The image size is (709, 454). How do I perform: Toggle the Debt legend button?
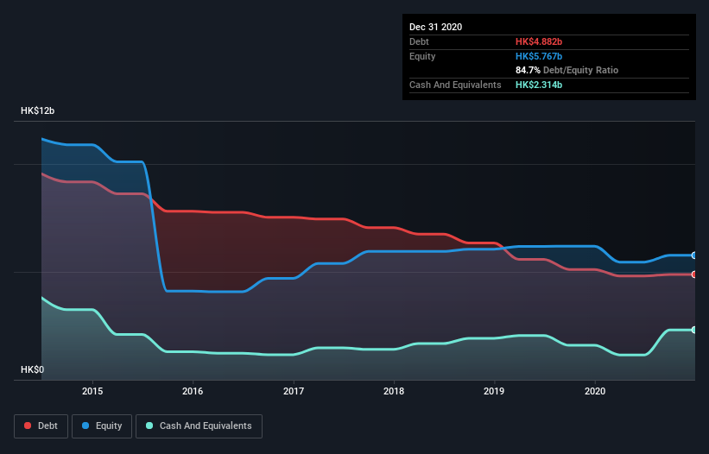point(41,426)
